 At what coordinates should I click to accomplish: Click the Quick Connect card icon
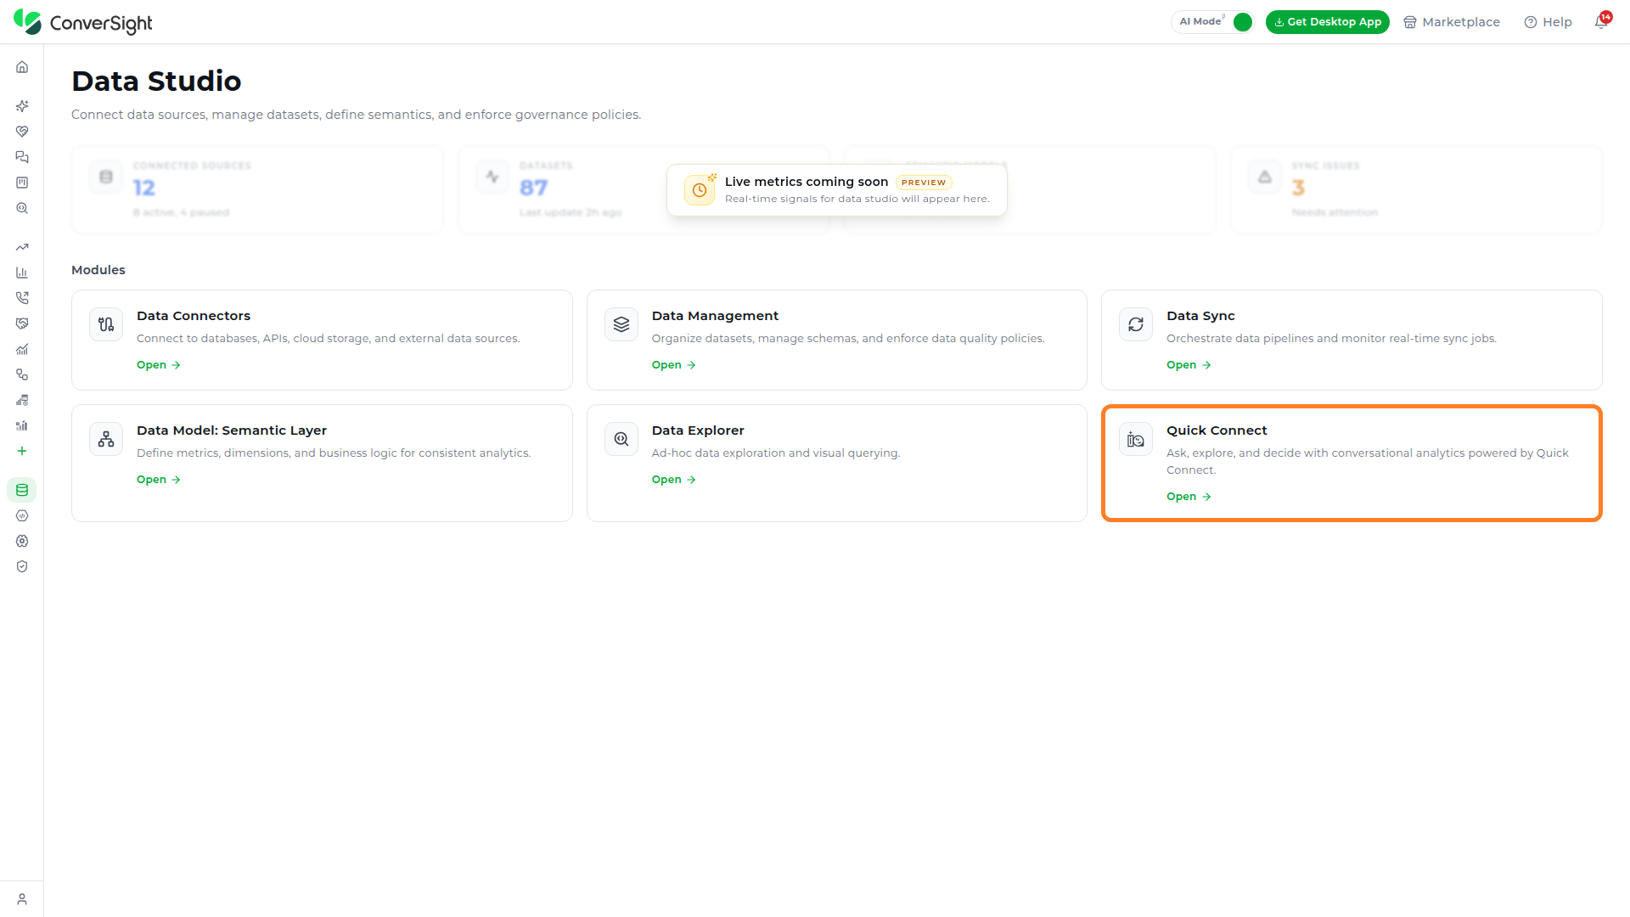[x=1136, y=439]
